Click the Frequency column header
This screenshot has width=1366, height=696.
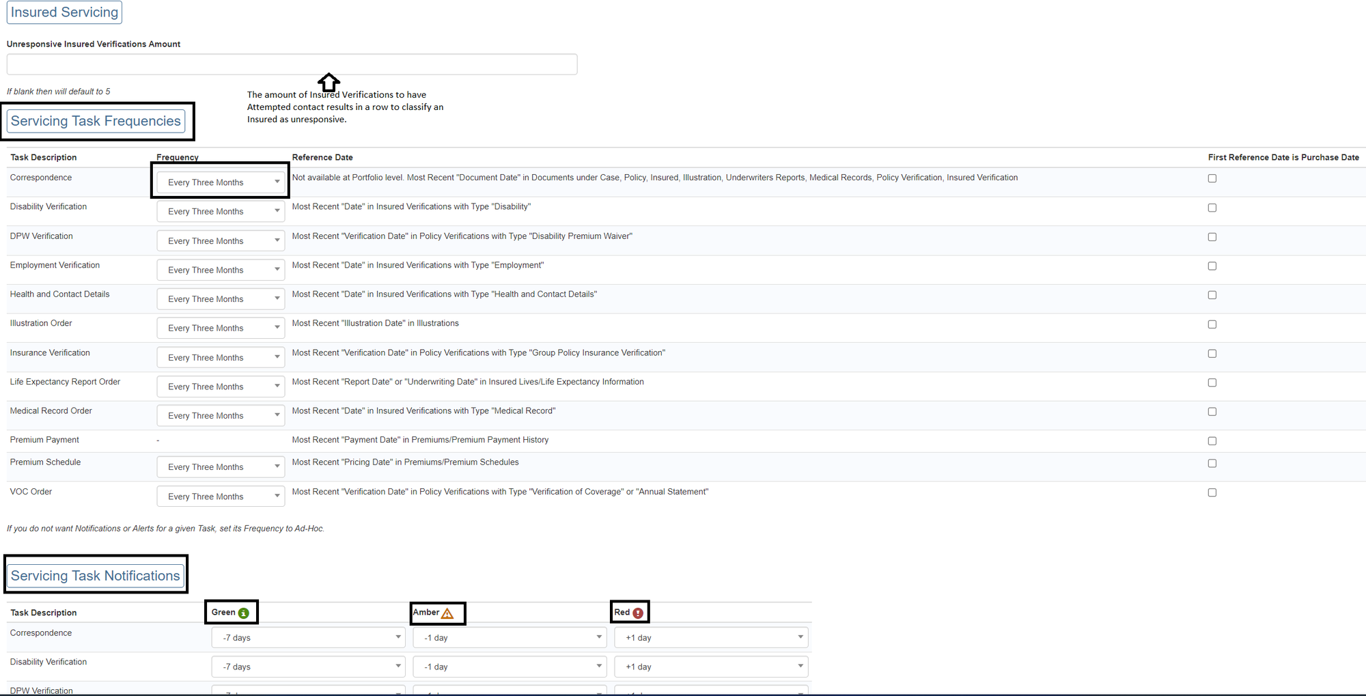[x=178, y=157]
